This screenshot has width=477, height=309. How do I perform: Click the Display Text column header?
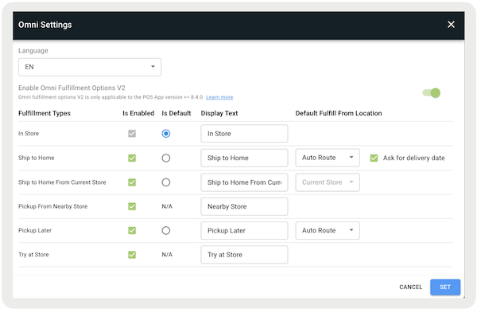219,113
